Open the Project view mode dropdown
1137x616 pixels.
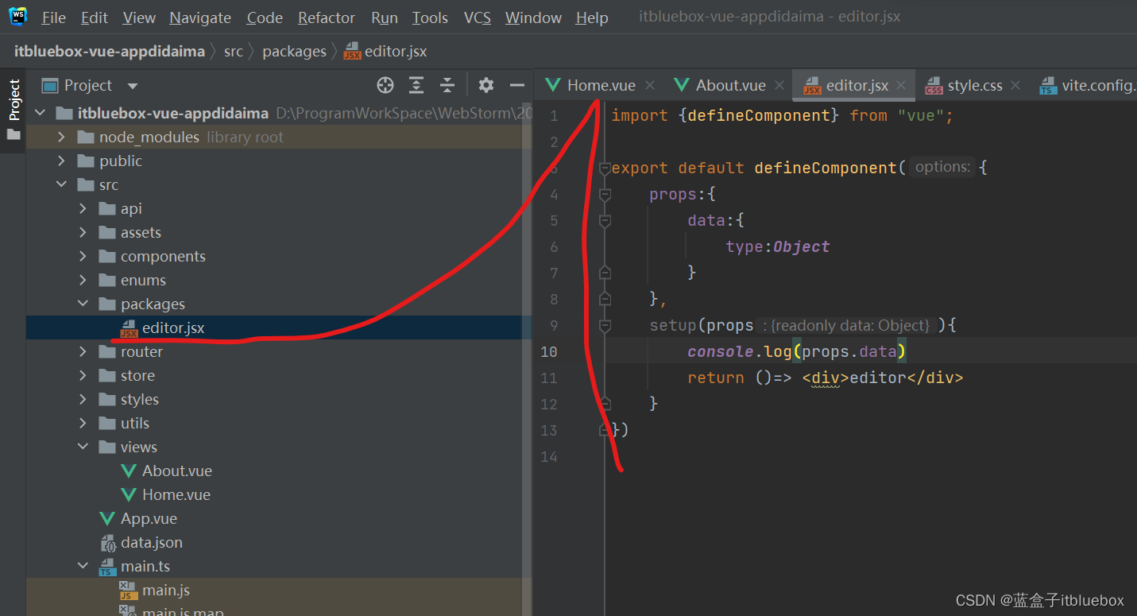point(133,86)
